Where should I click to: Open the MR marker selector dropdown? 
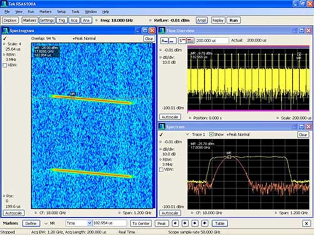click(x=46, y=223)
